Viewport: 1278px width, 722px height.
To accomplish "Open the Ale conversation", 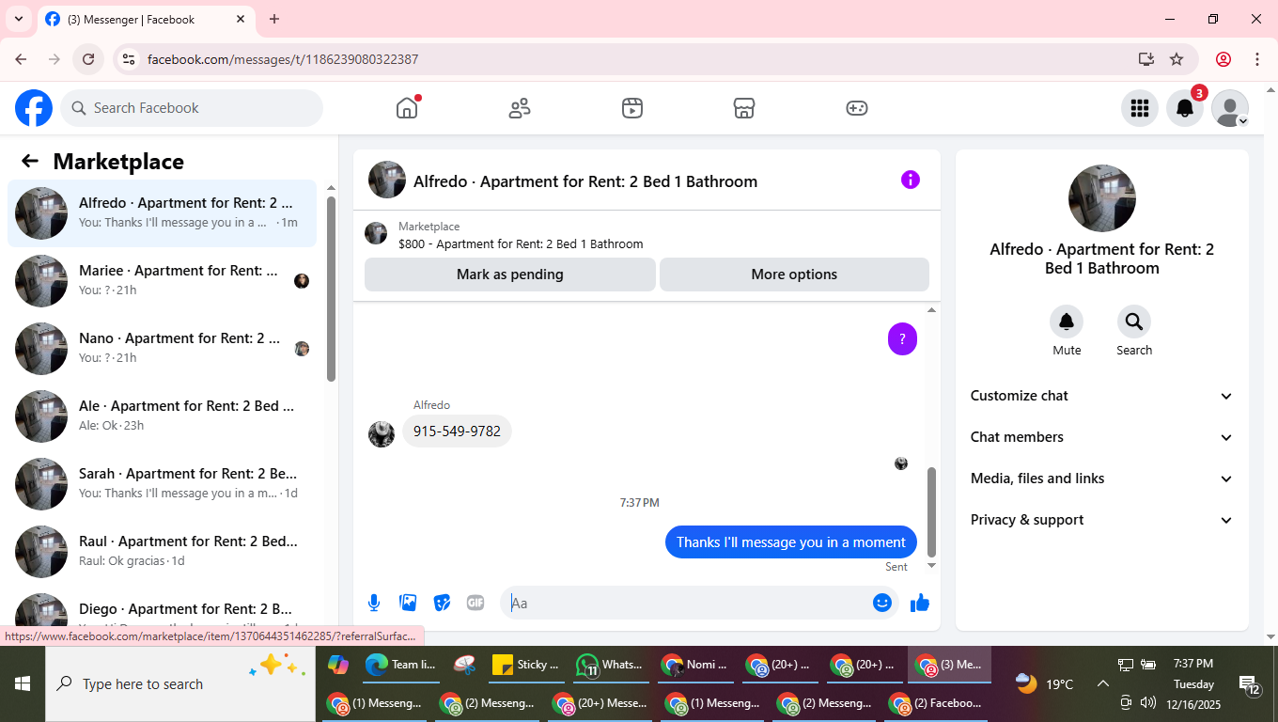I will click(x=163, y=416).
